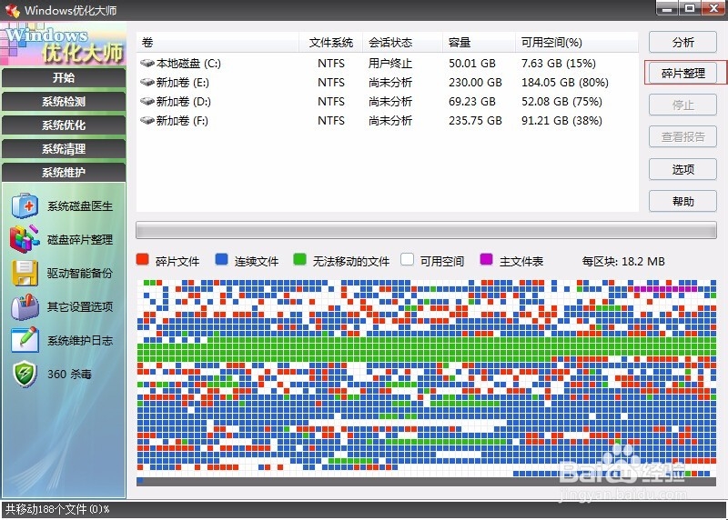Image resolution: width=728 pixels, height=520 pixels.
Task: Open 系统磁盘医生 disk doctor icon
Action: pyautogui.click(x=25, y=205)
